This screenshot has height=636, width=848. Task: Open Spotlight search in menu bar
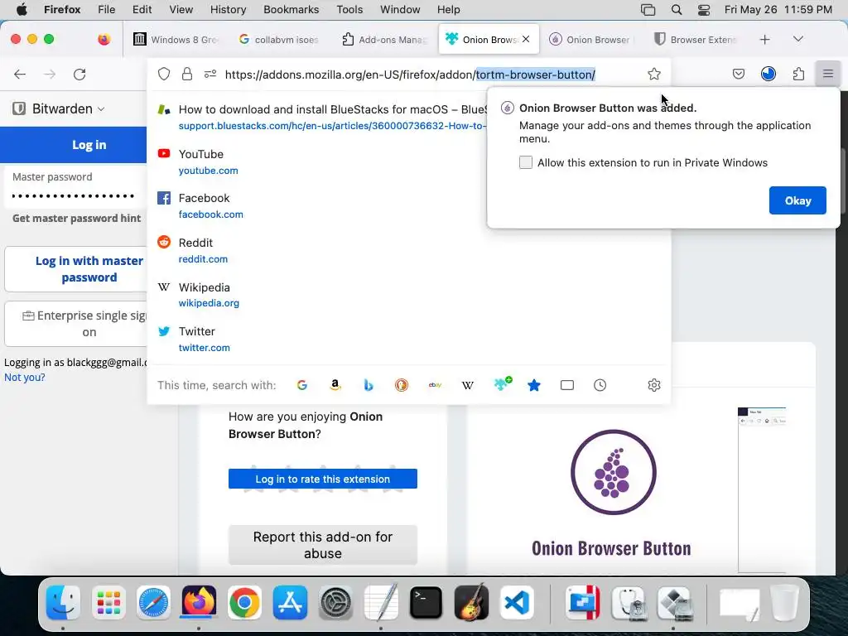[676, 10]
